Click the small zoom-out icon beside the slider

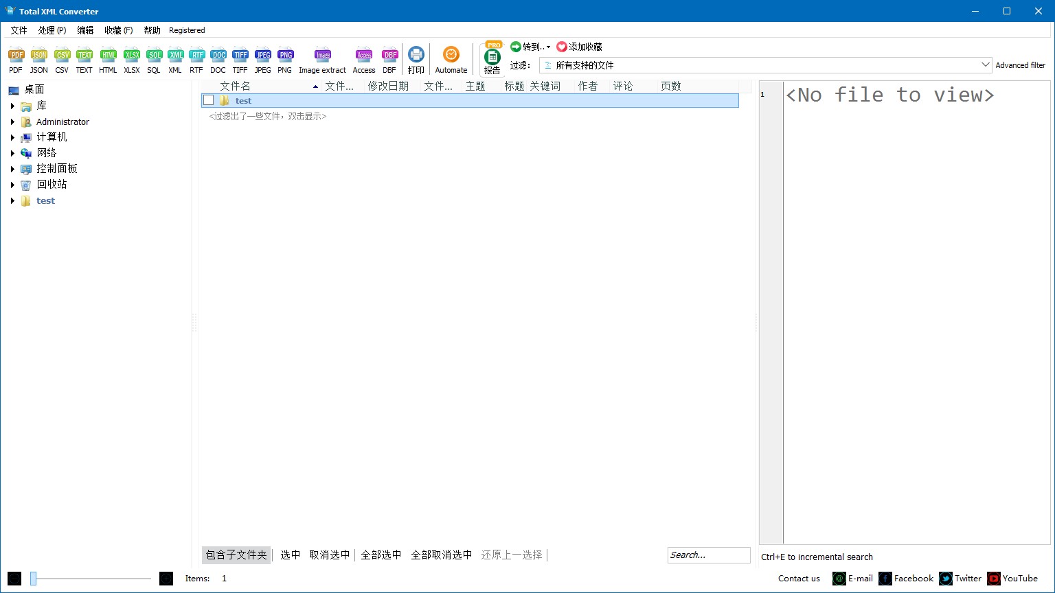point(14,579)
